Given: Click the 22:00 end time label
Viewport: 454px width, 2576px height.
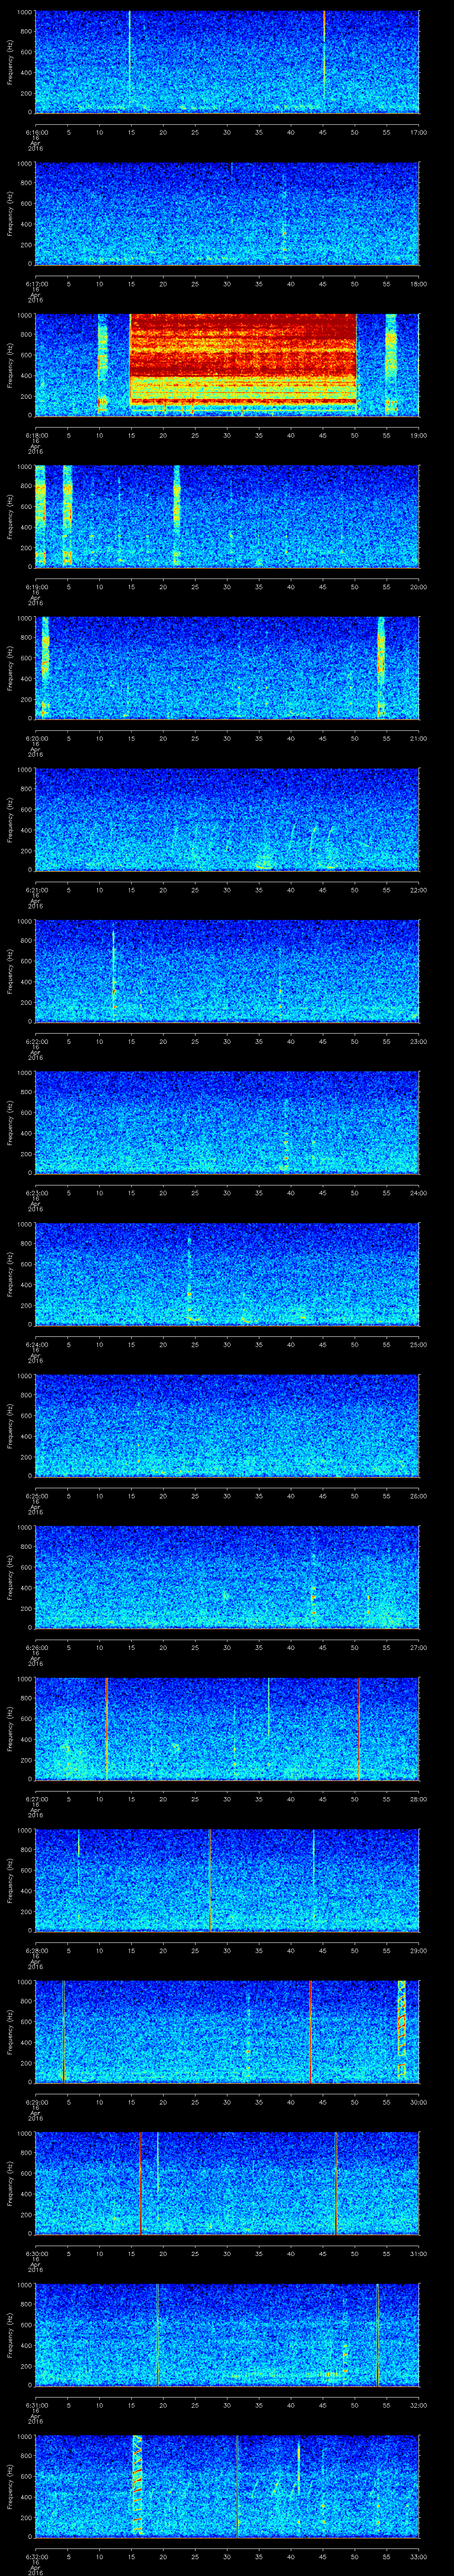Looking at the screenshot, I should pos(419,890).
